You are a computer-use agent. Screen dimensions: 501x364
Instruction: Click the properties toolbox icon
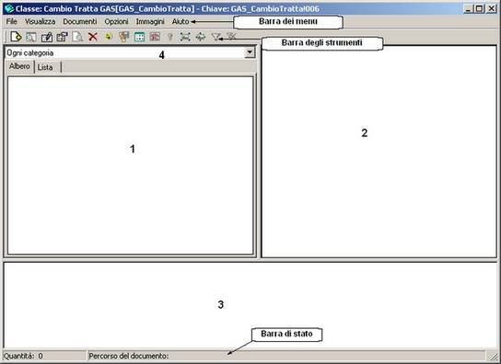[x=62, y=37]
